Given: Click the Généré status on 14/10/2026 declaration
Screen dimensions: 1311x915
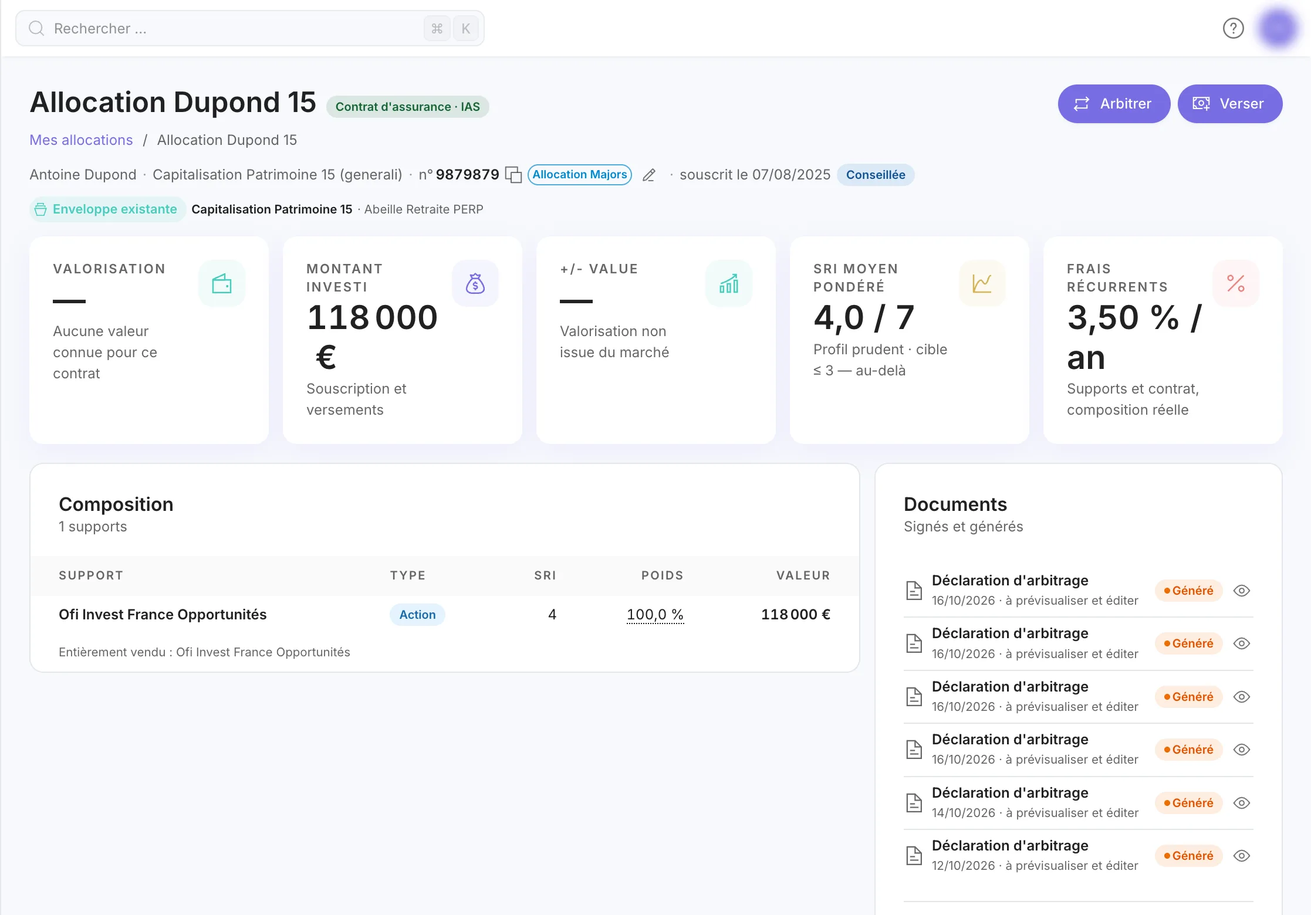Looking at the screenshot, I should 1188,803.
